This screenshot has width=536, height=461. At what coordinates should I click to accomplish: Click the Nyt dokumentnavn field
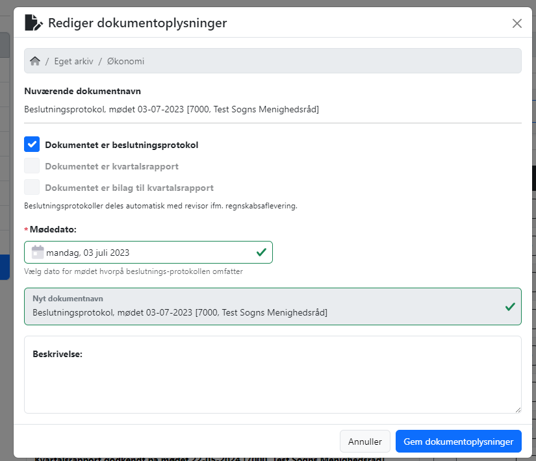coord(272,306)
